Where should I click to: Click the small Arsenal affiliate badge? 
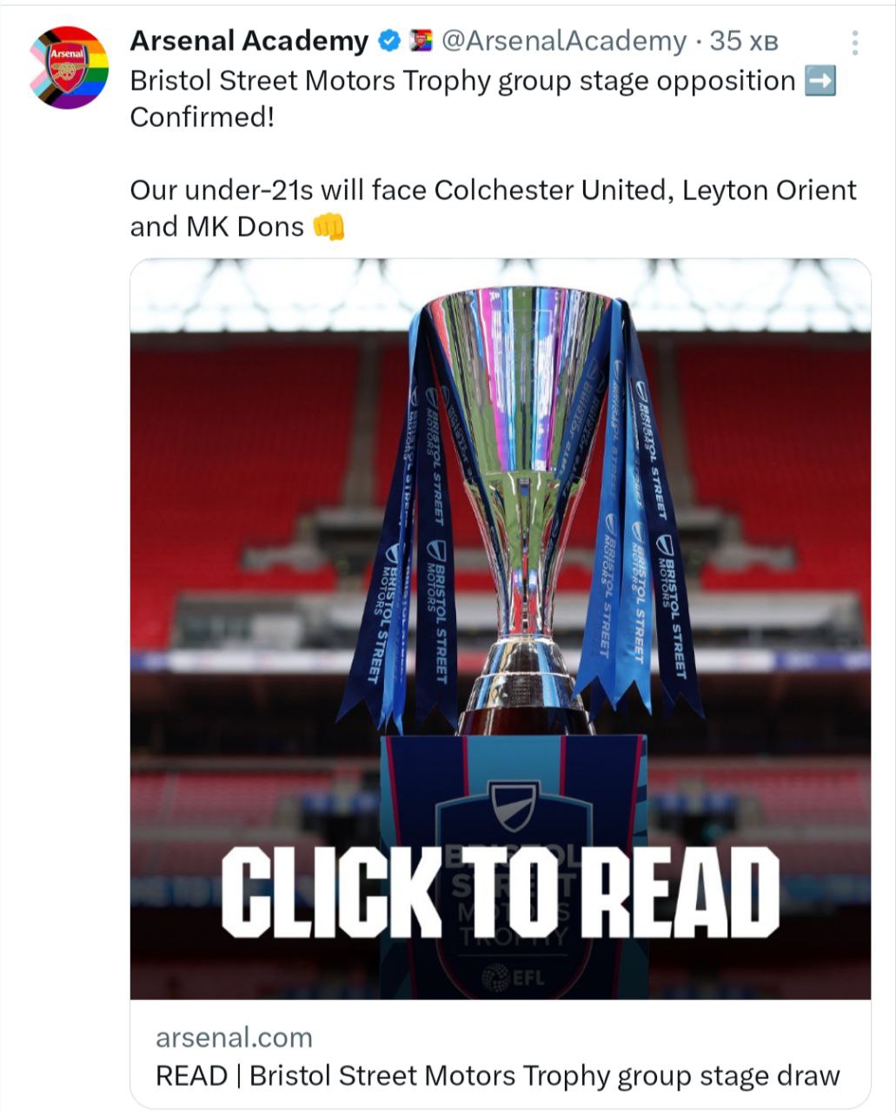click(x=421, y=41)
